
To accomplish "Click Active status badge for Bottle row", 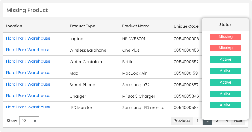I will pos(225,59).
